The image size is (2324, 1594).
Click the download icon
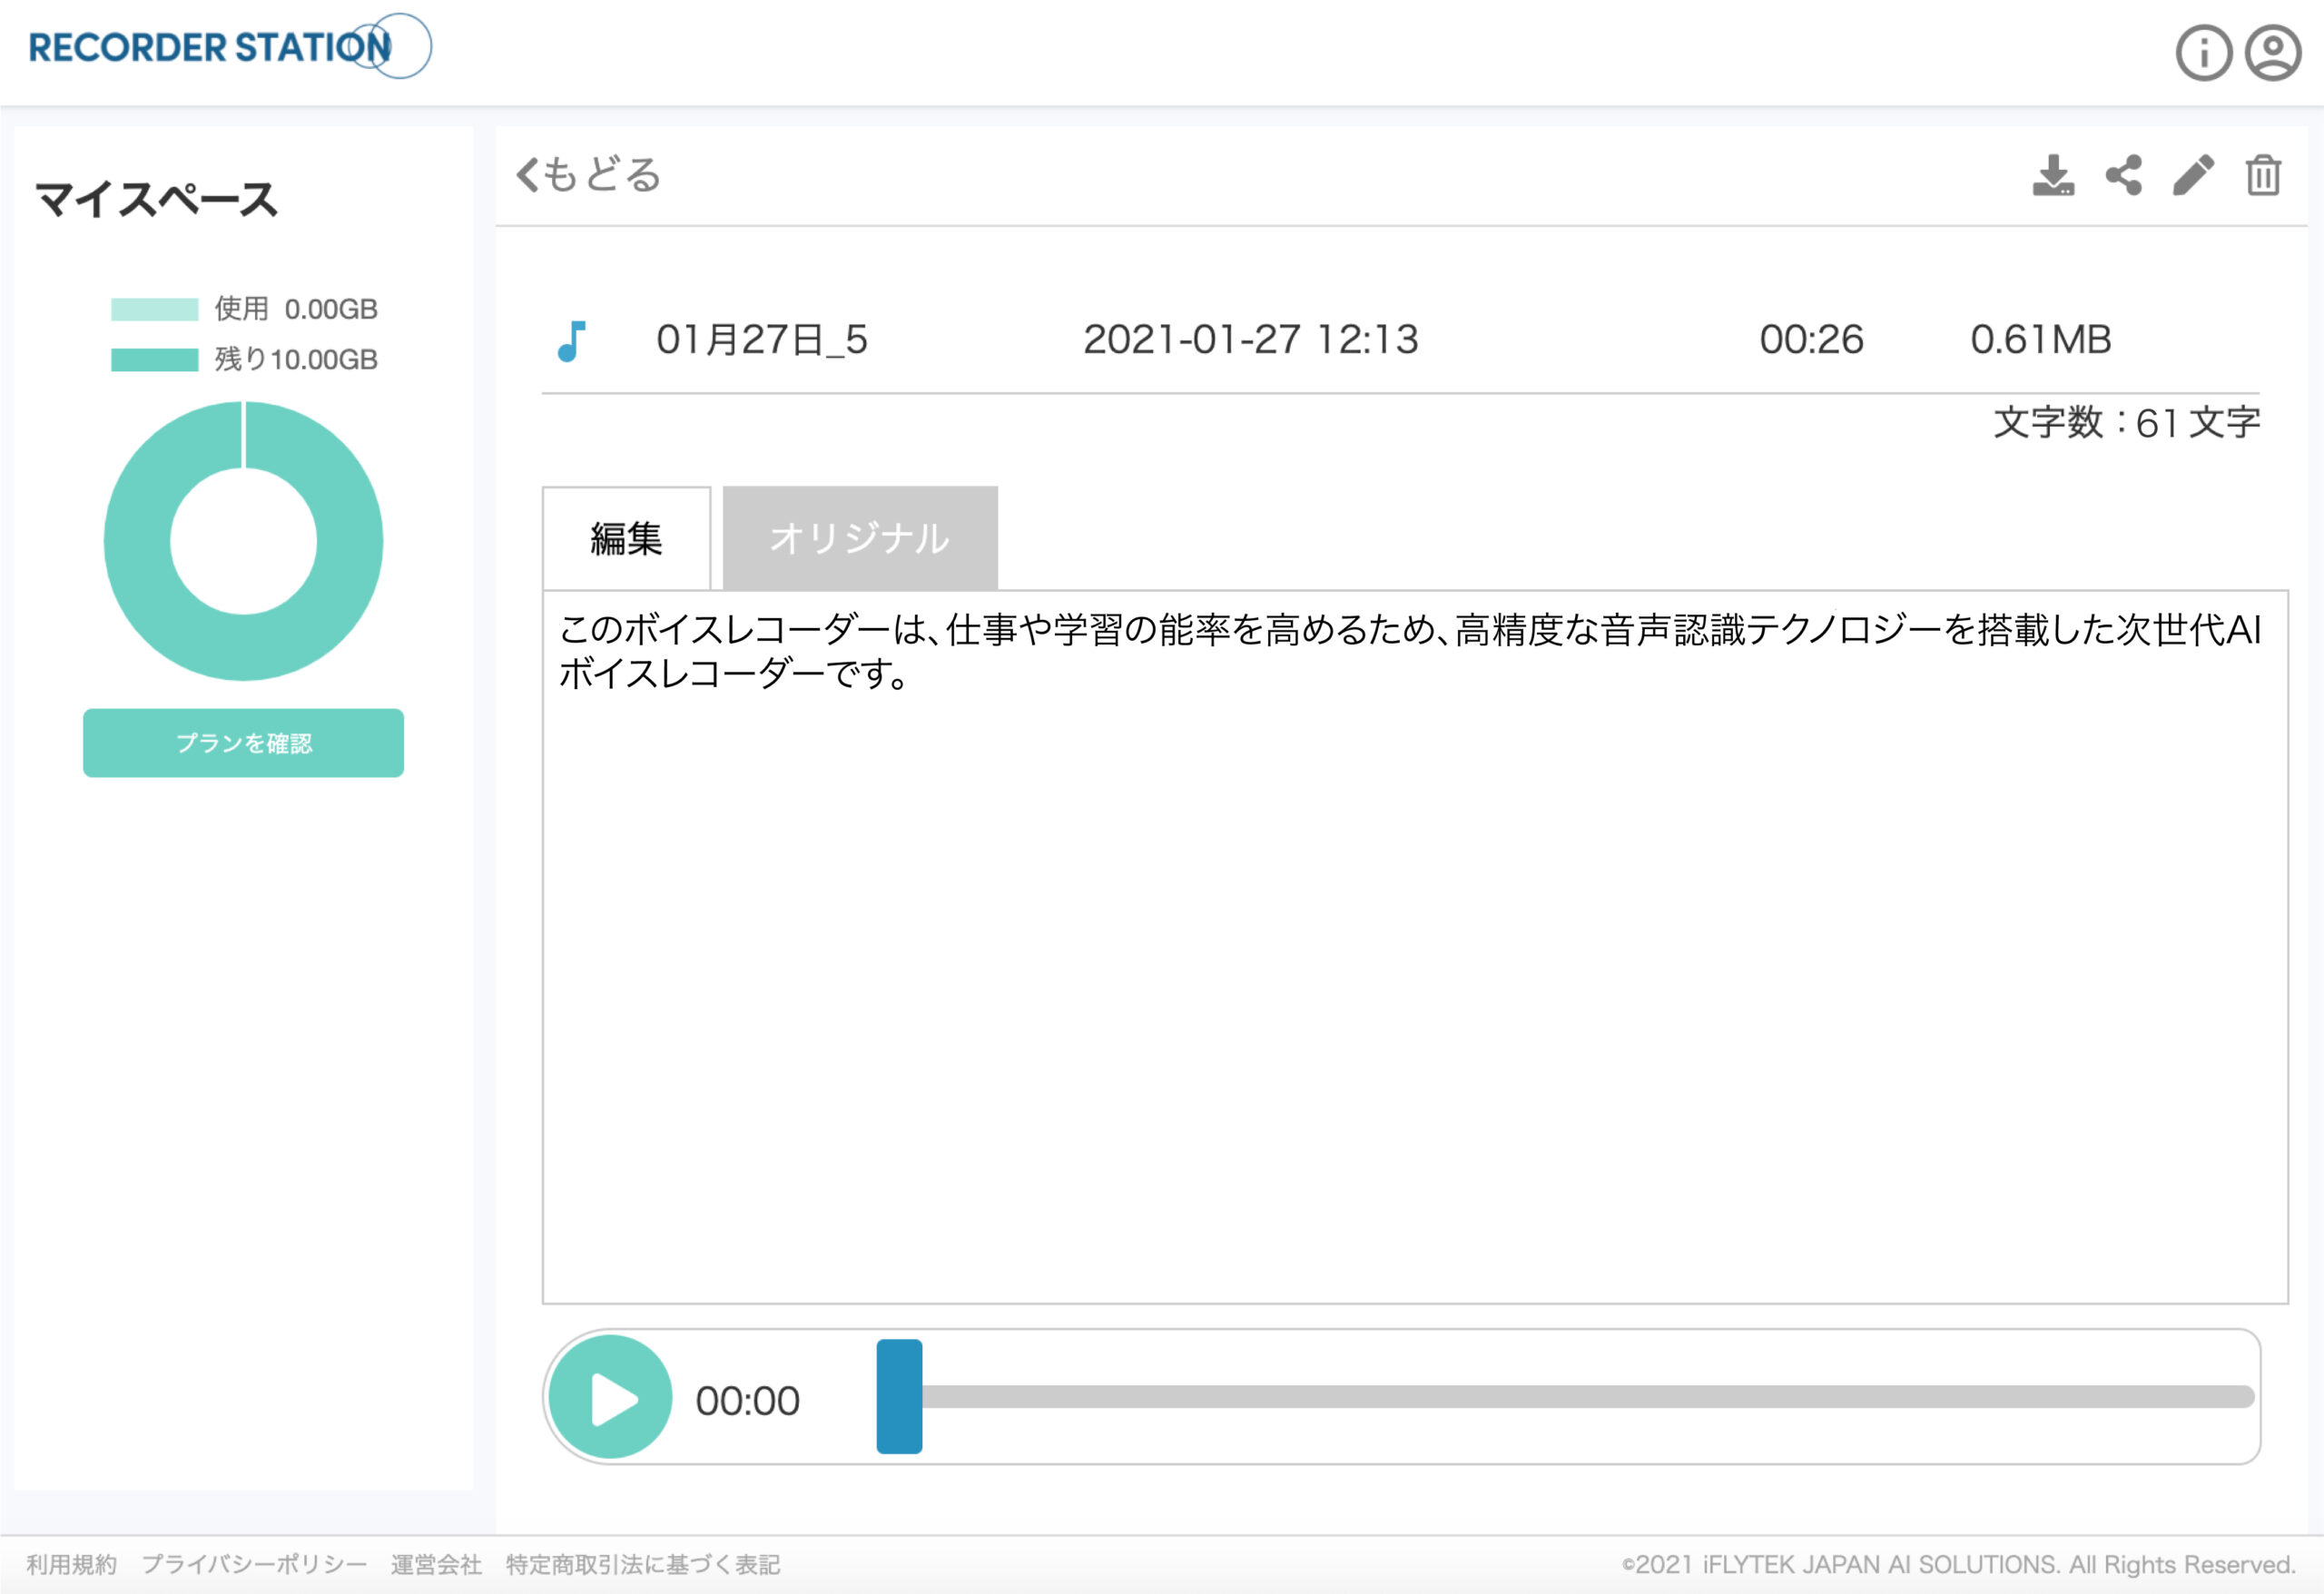pyautogui.click(x=2053, y=175)
